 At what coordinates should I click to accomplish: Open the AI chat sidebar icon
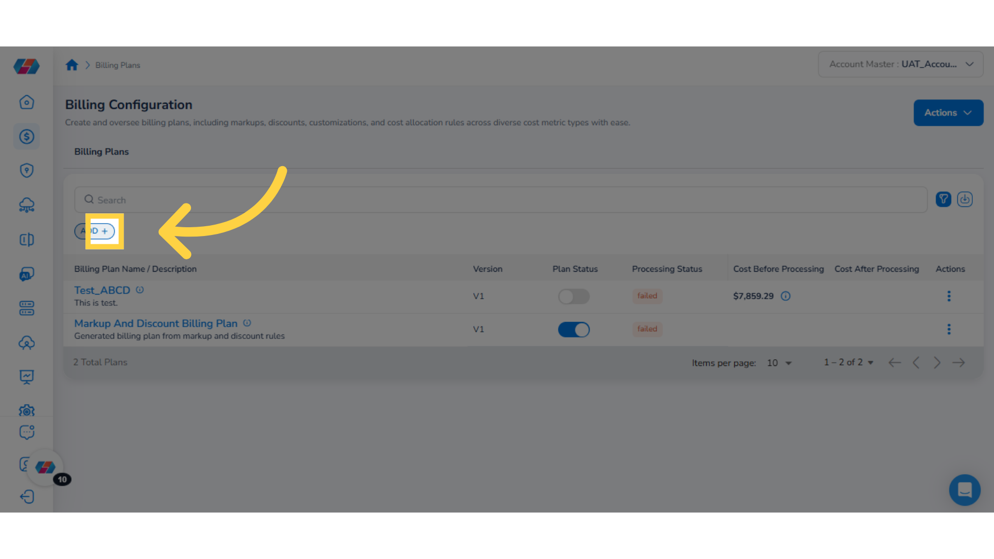coord(26,274)
